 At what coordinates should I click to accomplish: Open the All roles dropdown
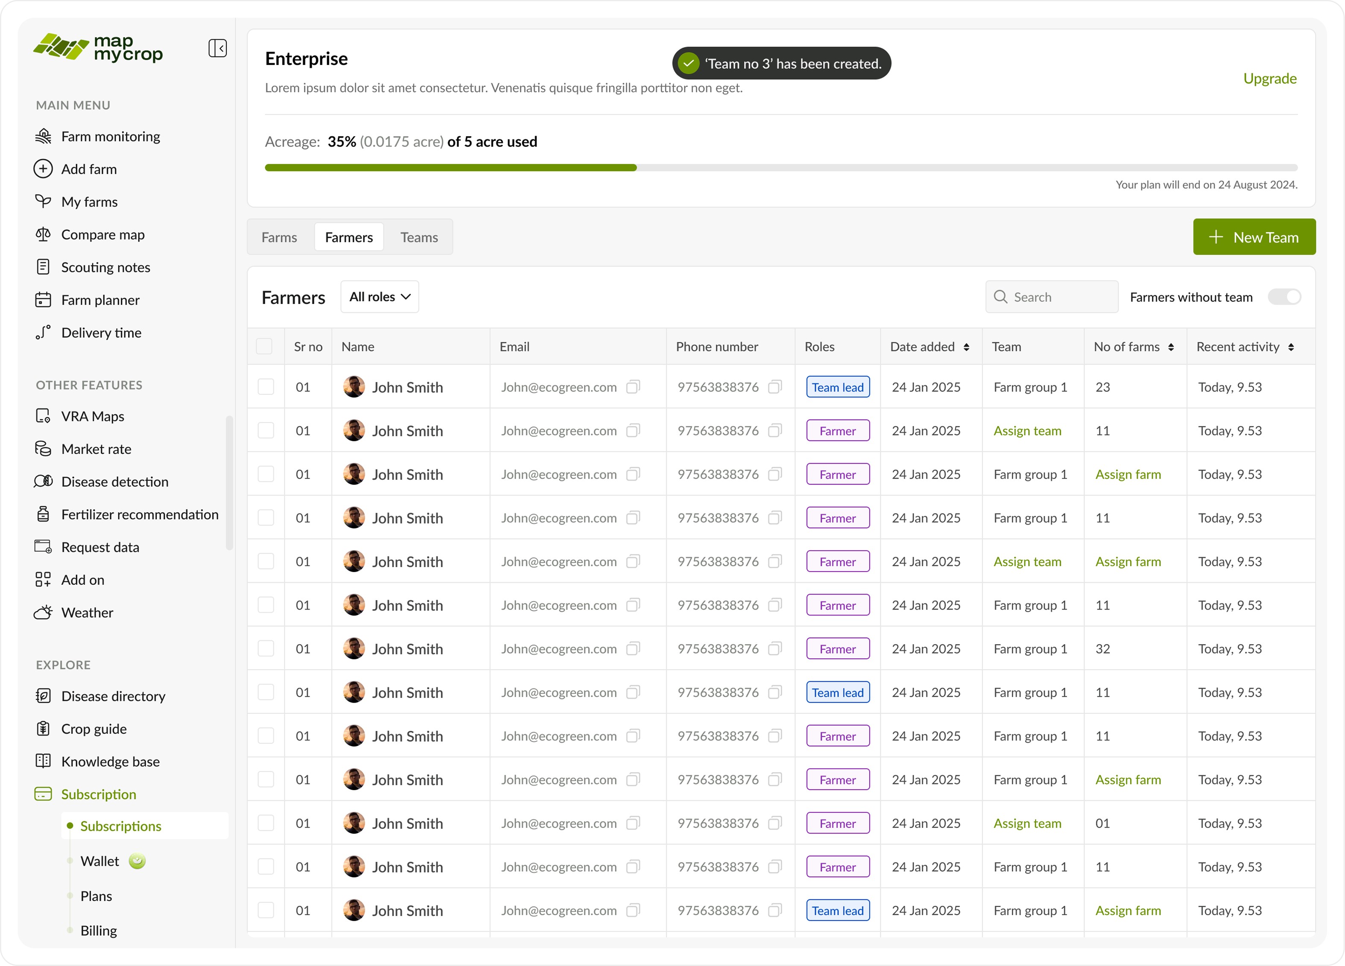pyautogui.click(x=380, y=297)
